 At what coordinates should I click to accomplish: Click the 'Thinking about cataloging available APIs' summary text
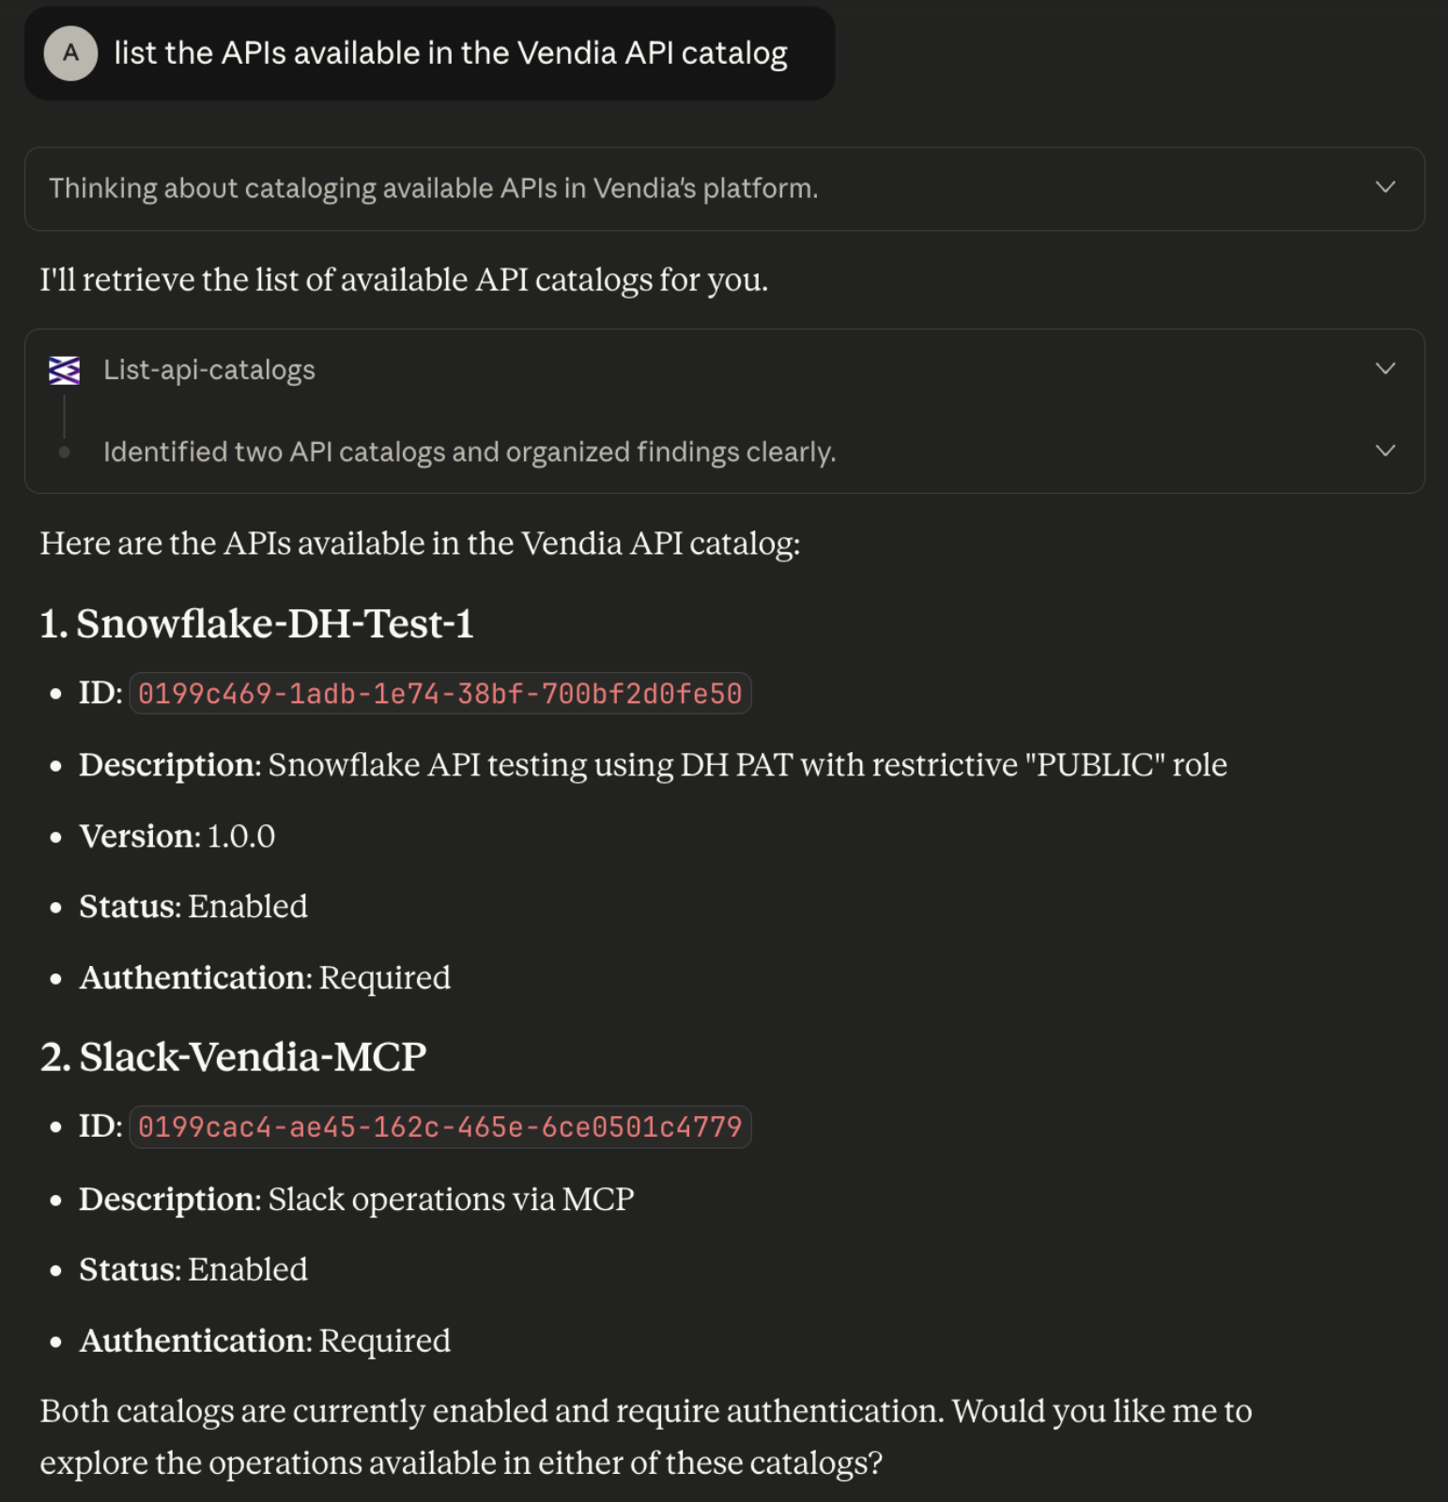pos(433,189)
